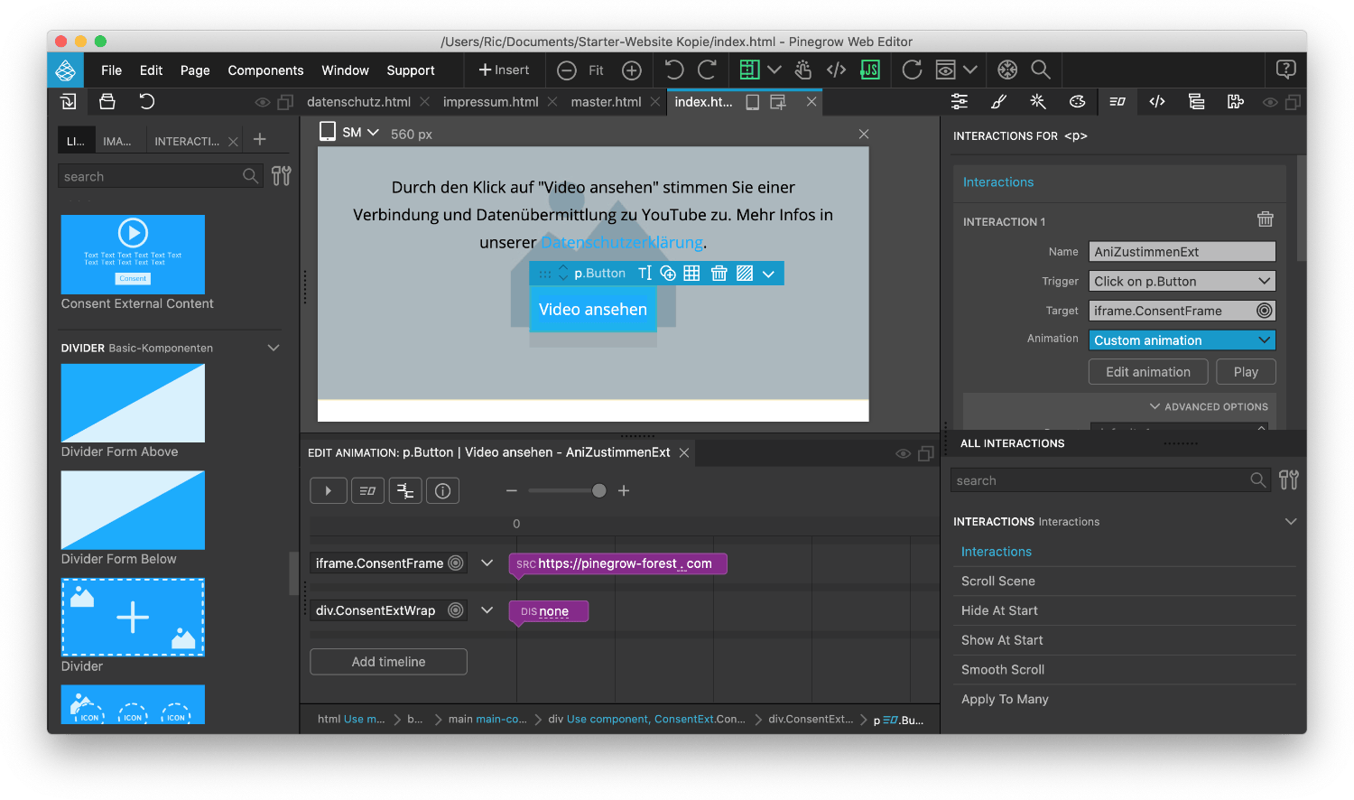Screen dimensions: 1354x800
Task: Delete element via p.Button toolbar trash
Action: pyautogui.click(x=719, y=274)
